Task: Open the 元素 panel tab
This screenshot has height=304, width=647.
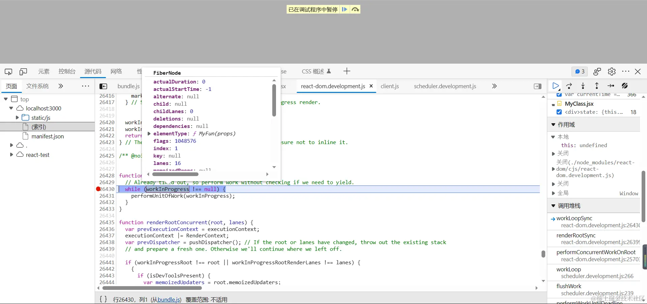Action: 44,71
